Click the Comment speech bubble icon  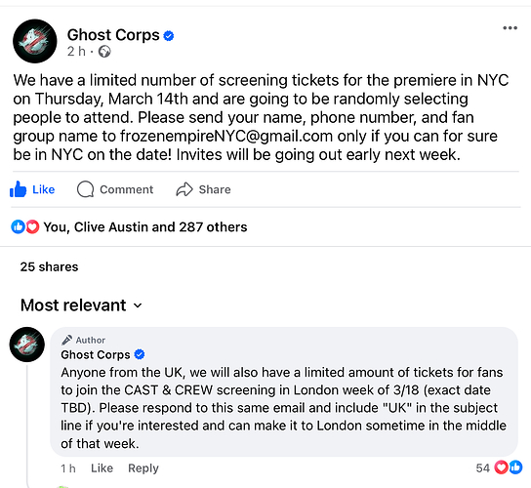click(x=85, y=189)
